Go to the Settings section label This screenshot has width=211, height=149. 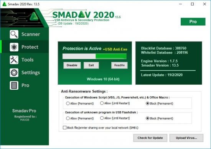(x=31, y=73)
